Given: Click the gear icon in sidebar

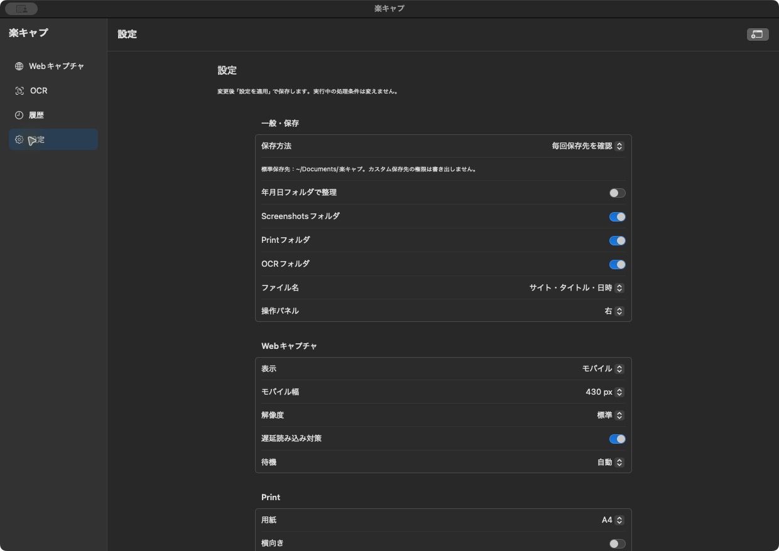Looking at the screenshot, I should (x=19, y=139).
